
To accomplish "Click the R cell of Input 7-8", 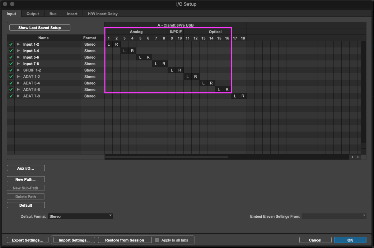I will pos(164,64).
